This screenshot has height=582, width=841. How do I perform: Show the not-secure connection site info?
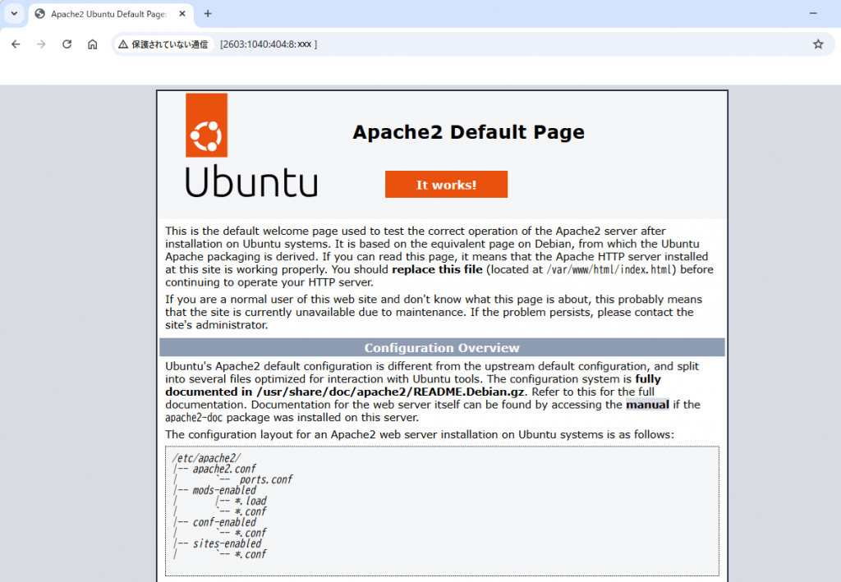click(x=163, y=44)
